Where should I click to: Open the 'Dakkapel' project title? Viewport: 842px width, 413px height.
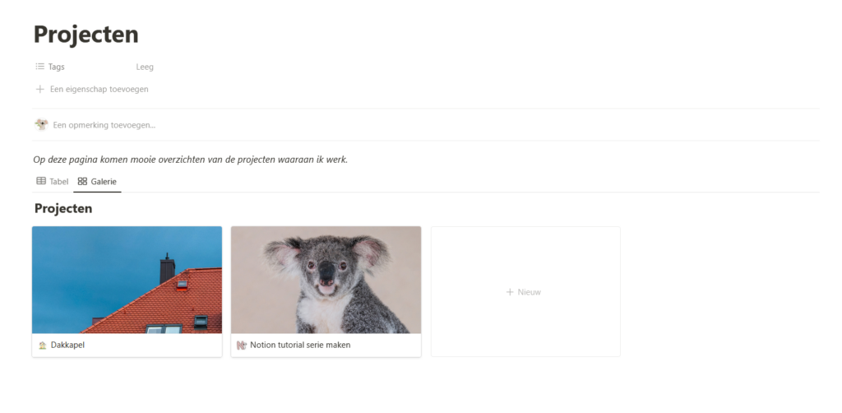tap(67, 345)
